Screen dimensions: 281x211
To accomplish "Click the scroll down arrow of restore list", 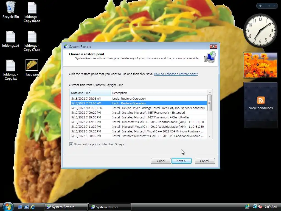I will [x=209, y=136].
